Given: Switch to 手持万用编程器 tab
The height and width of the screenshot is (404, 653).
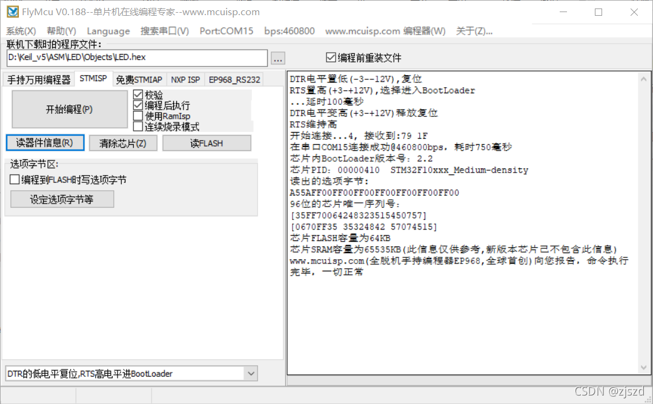Looking at the screenshot, I should click(x=39, y=79).
